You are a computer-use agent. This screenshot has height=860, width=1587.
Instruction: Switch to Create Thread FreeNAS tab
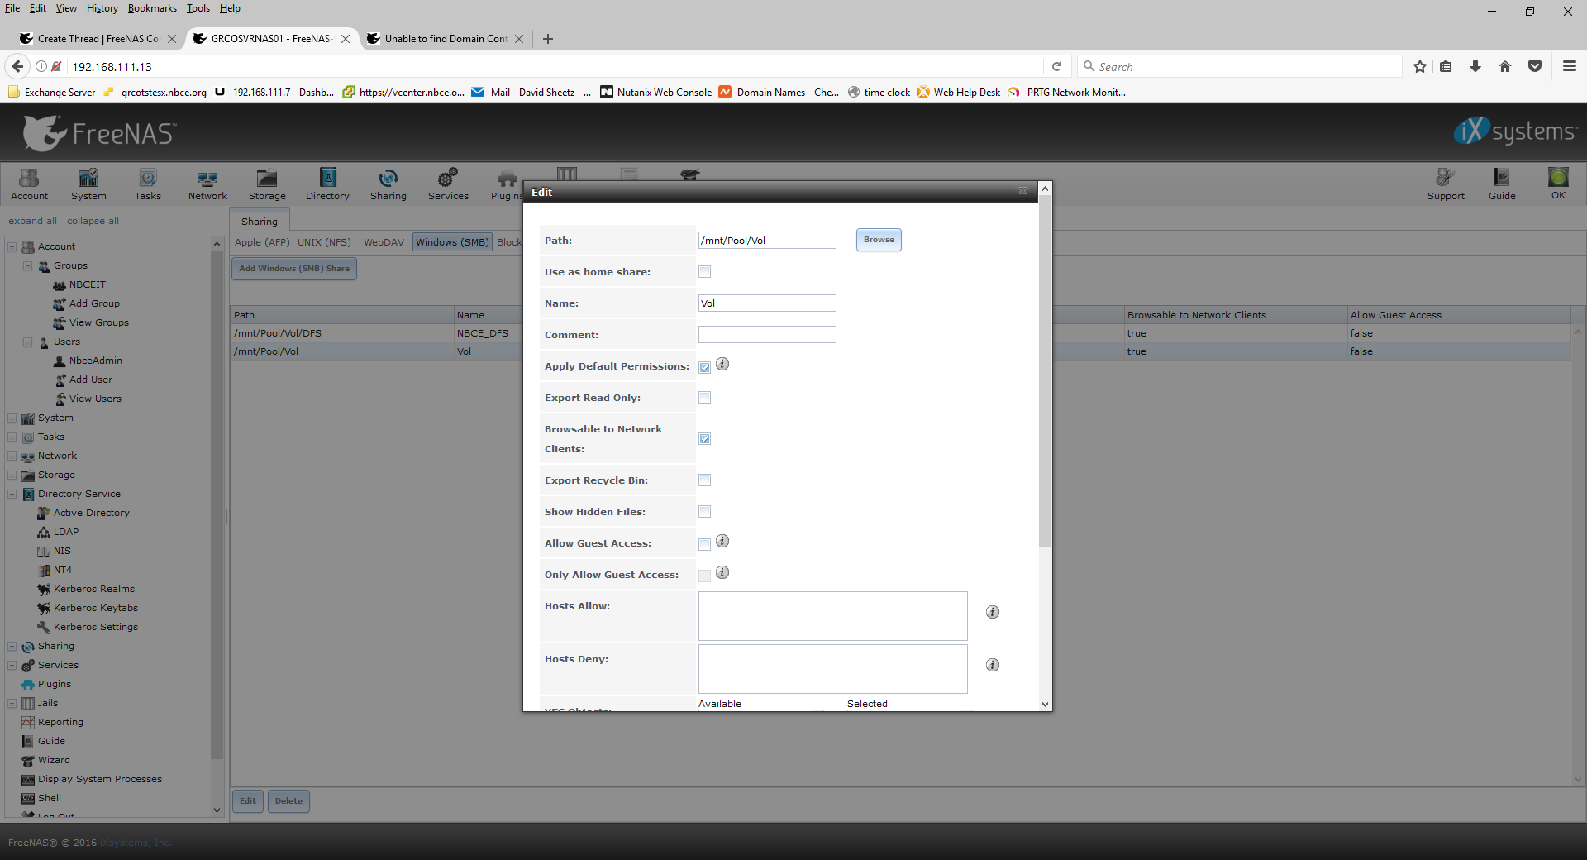[x=98, y=38]
